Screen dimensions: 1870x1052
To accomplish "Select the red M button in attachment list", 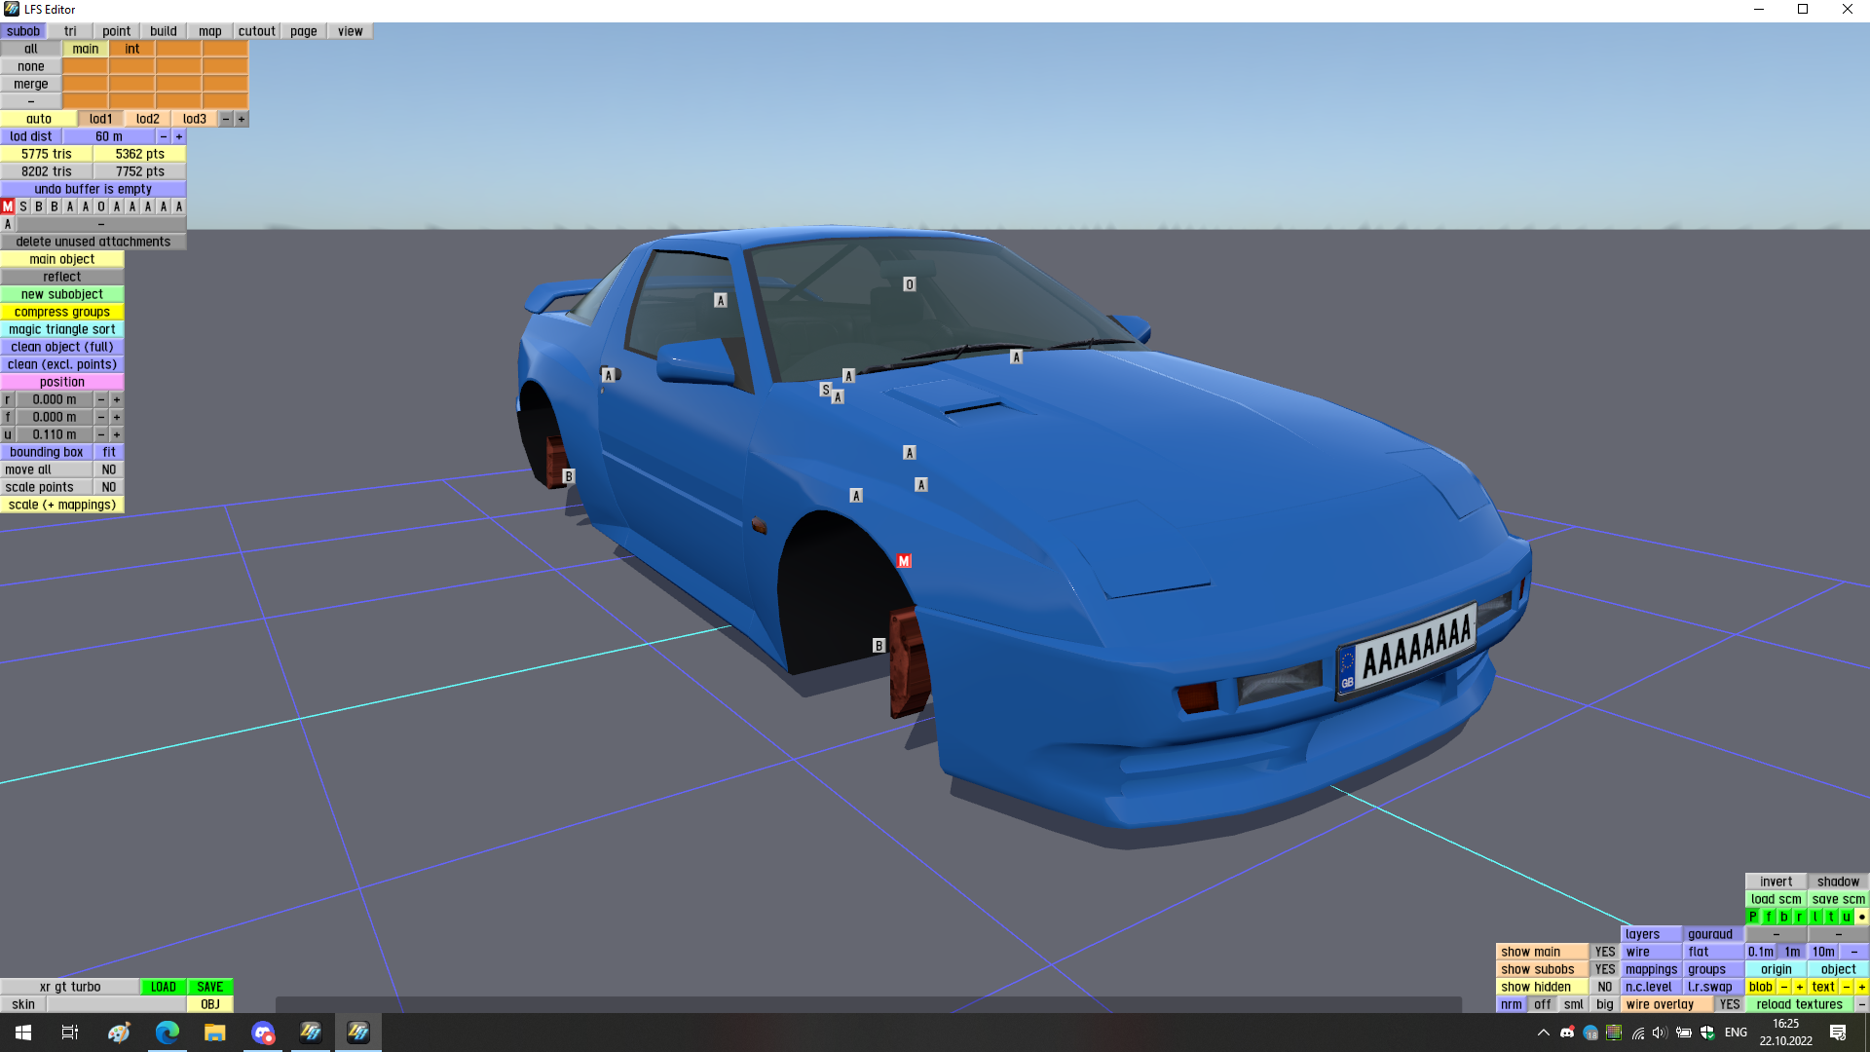I will (8, 207).
